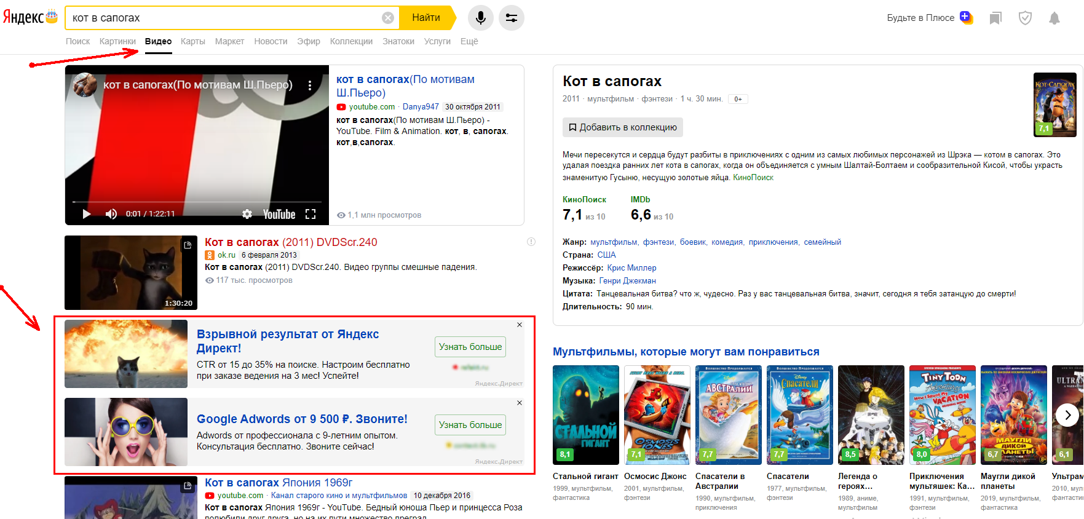Open the Коллекции tab
Viewport: 1084px width, 519px height.
pyautogui.click(x=351, y=41)
